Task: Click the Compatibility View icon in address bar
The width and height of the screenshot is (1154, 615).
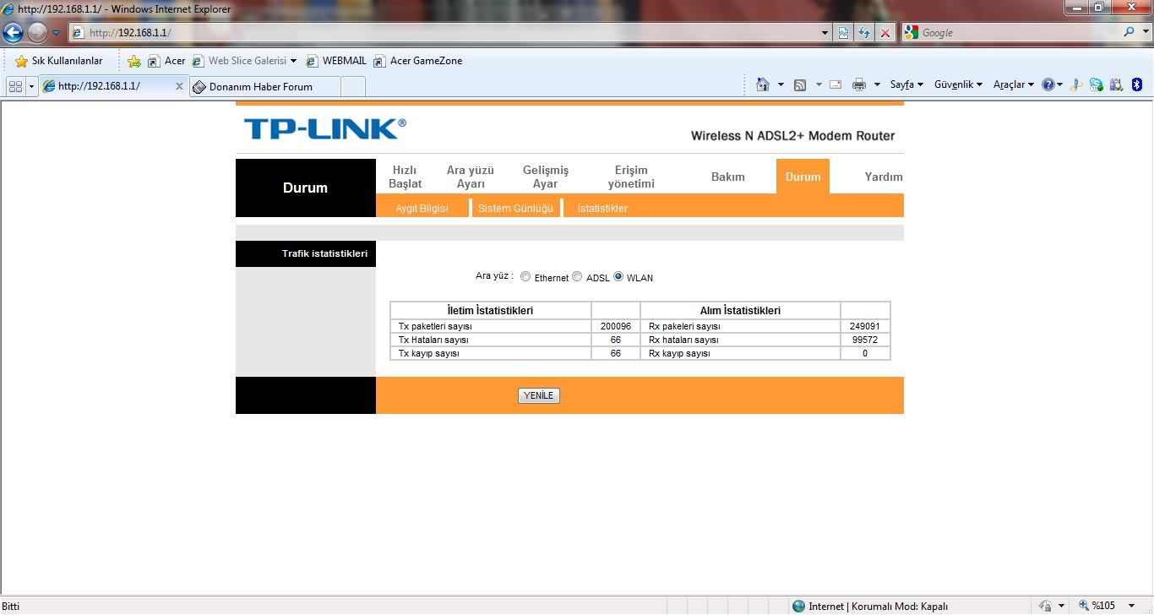Action: point(843,33)
